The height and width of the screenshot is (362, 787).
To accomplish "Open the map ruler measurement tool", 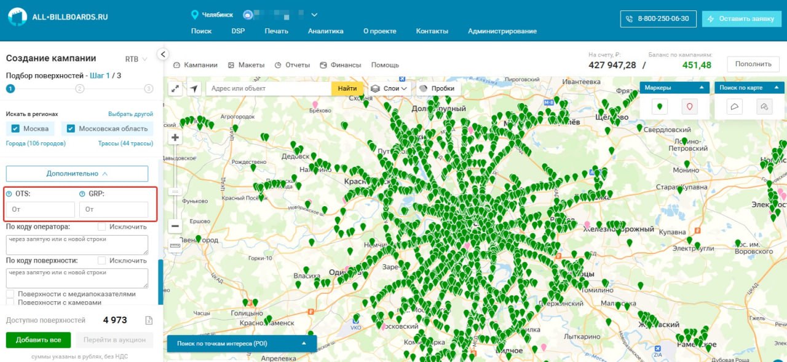I will pos(175,245).
